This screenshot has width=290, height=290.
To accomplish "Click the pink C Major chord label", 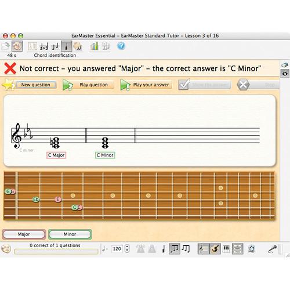I will tap(56, 155).
